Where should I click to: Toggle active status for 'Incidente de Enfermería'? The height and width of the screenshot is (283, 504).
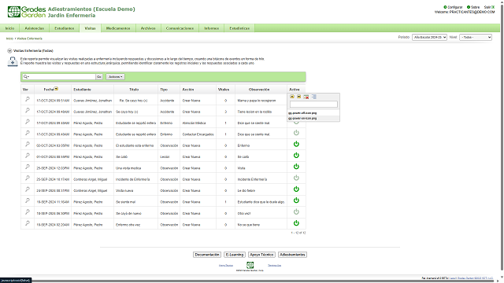(x=296, y=178)
